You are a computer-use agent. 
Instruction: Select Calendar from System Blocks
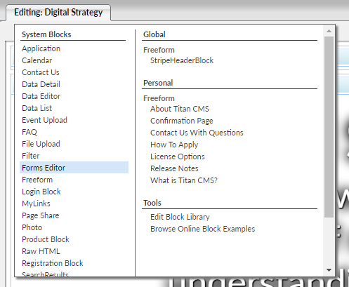click(x=37, y=60)
